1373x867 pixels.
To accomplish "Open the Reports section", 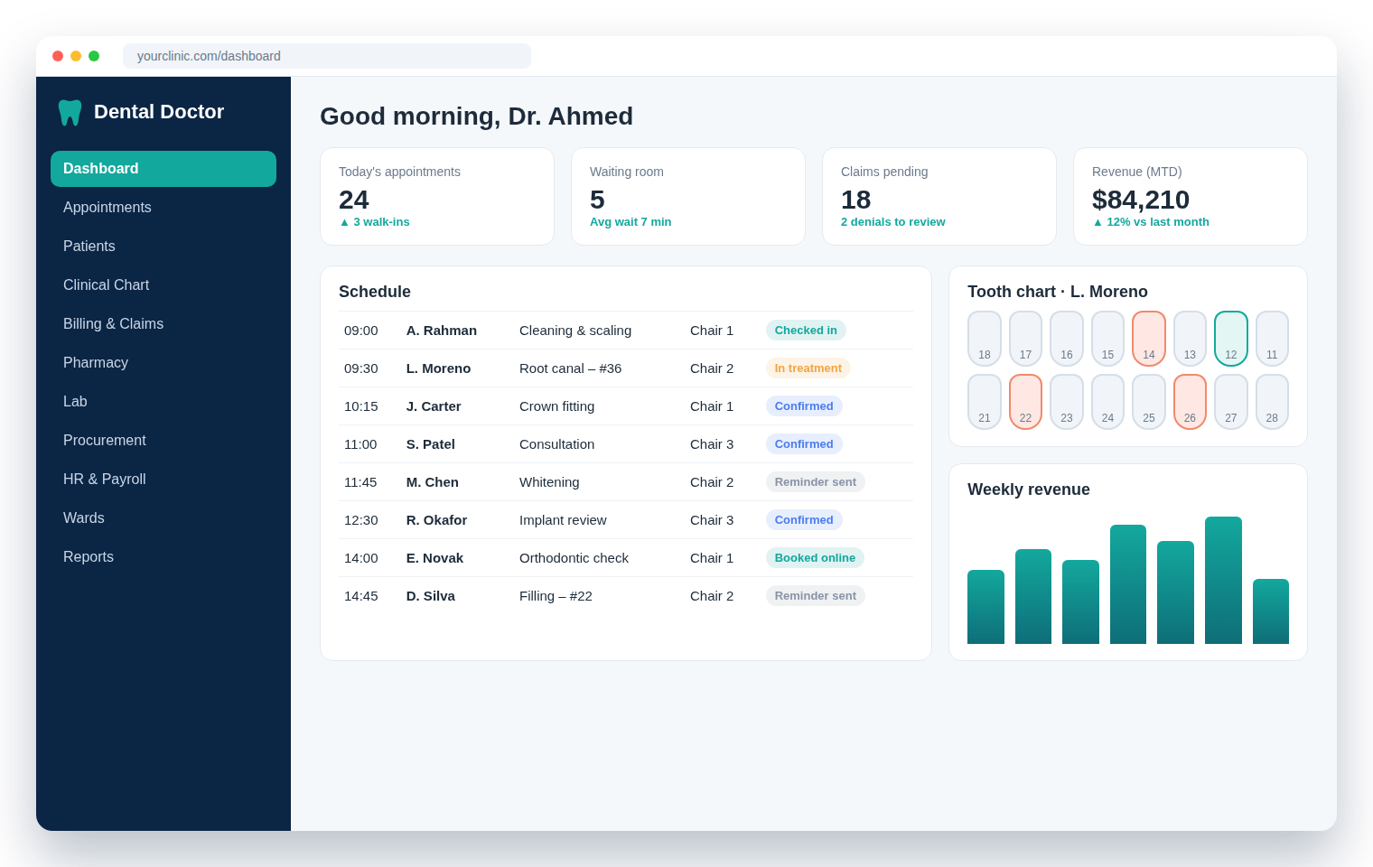I will (x=163, y=557).
